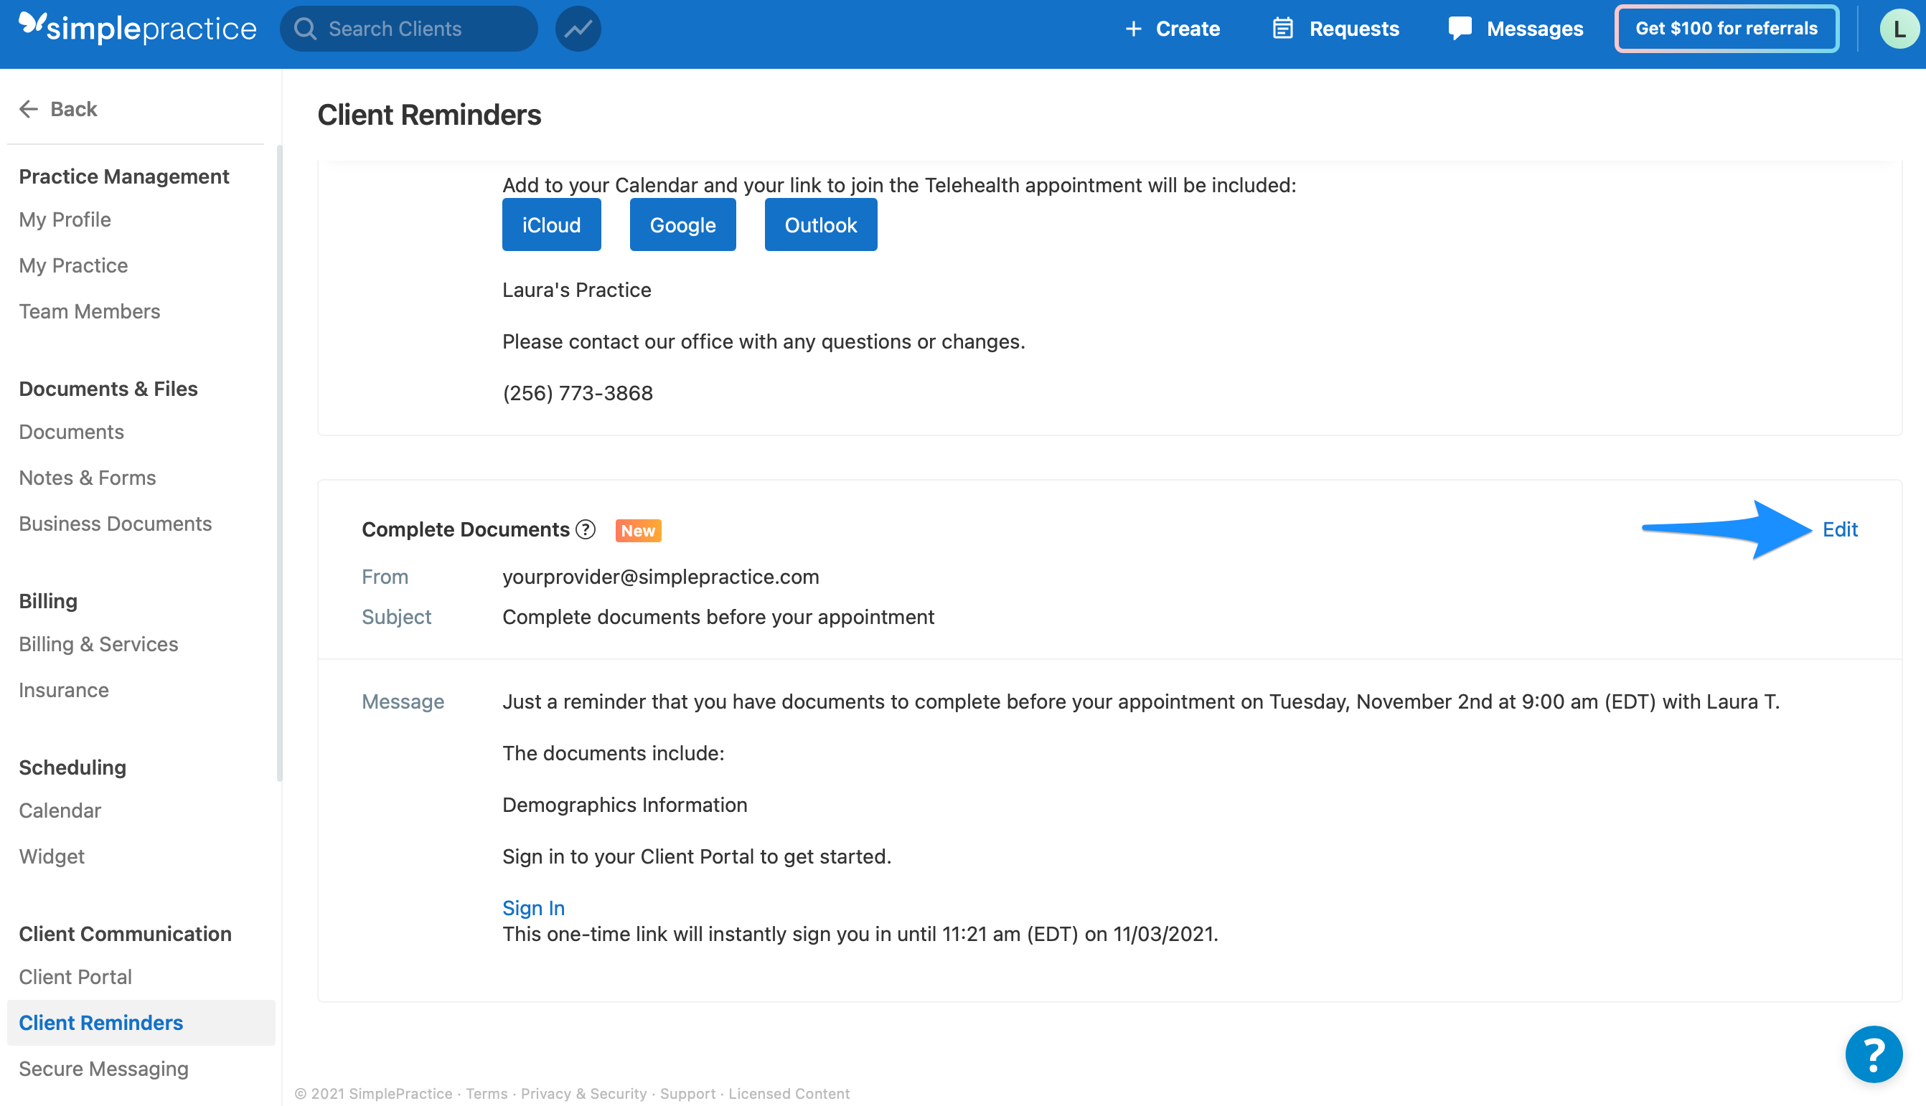
Task: Click Edit next to Complete Documents
Action: click(1839, 529)
